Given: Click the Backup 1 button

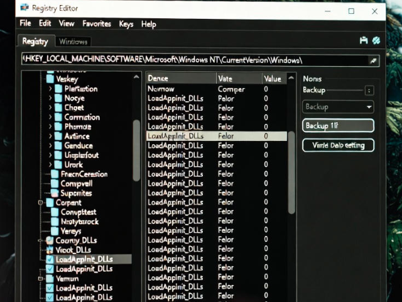Looking at the screenshot, I should (338, 126).
